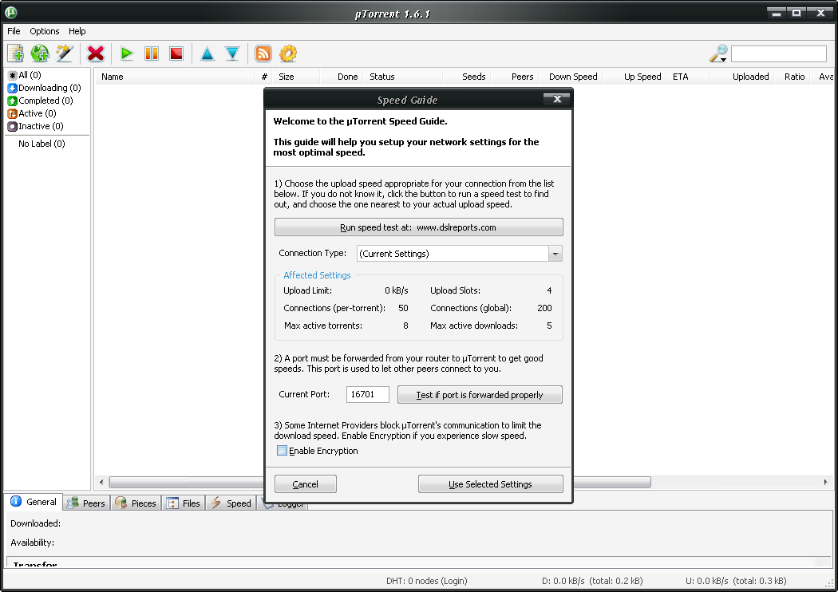Click the U: 0.0 kB/s upload status

[736, 581]
